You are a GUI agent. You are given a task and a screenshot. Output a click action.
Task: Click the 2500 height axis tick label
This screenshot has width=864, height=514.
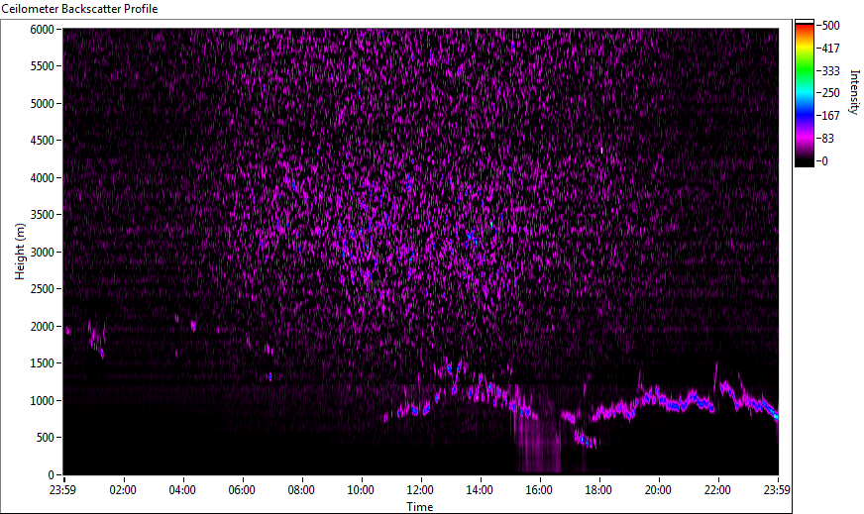click(x=42, y=290)
